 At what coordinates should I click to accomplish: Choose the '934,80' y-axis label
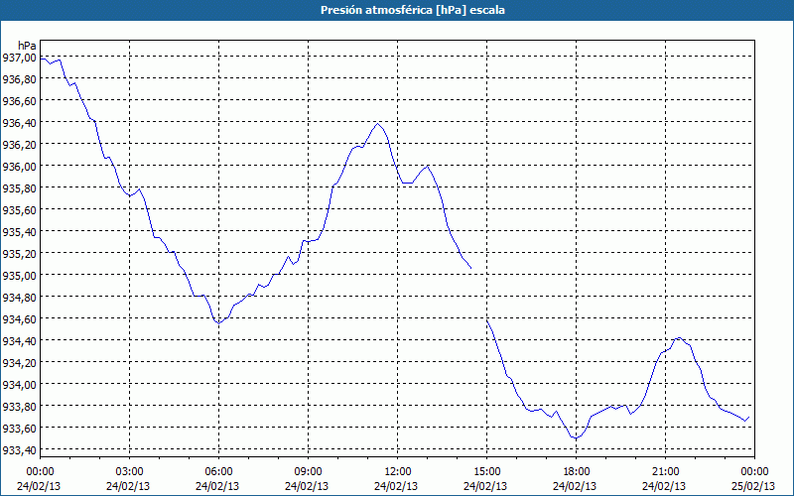[20, 297]
